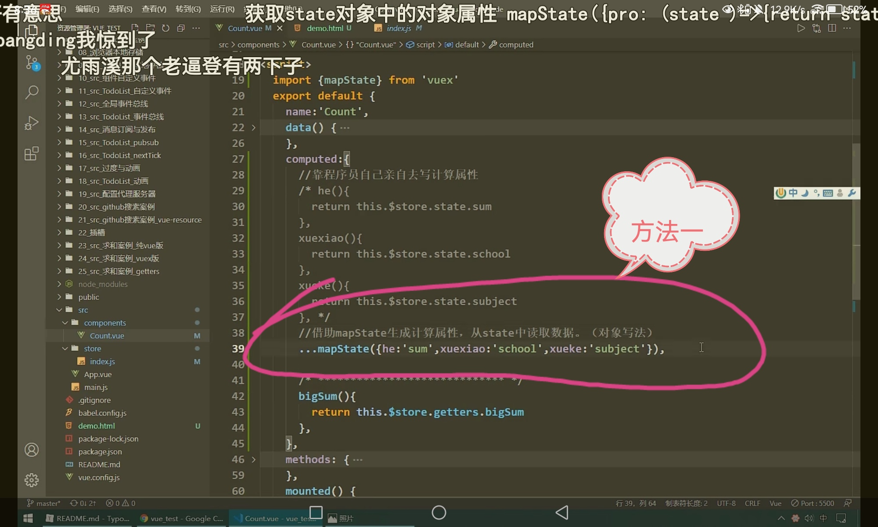Open Run and Debug view
This screenshot has height=527, width=878.
[x=32, y=123]
